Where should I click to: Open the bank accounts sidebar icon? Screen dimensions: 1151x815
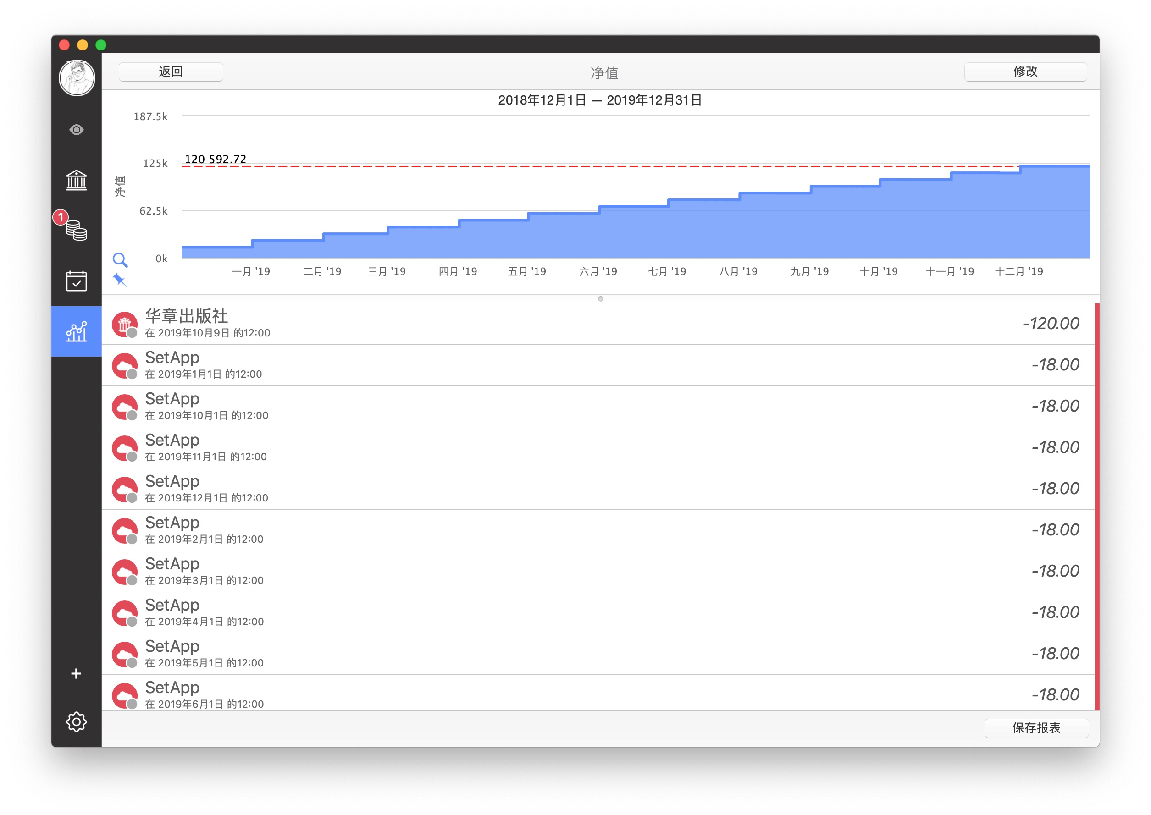(76, 180)
